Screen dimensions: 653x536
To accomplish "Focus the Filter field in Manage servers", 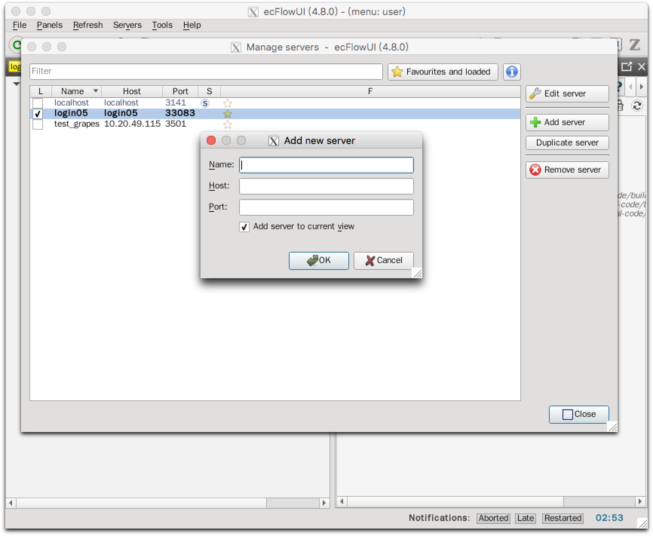I will coord(206,71).
